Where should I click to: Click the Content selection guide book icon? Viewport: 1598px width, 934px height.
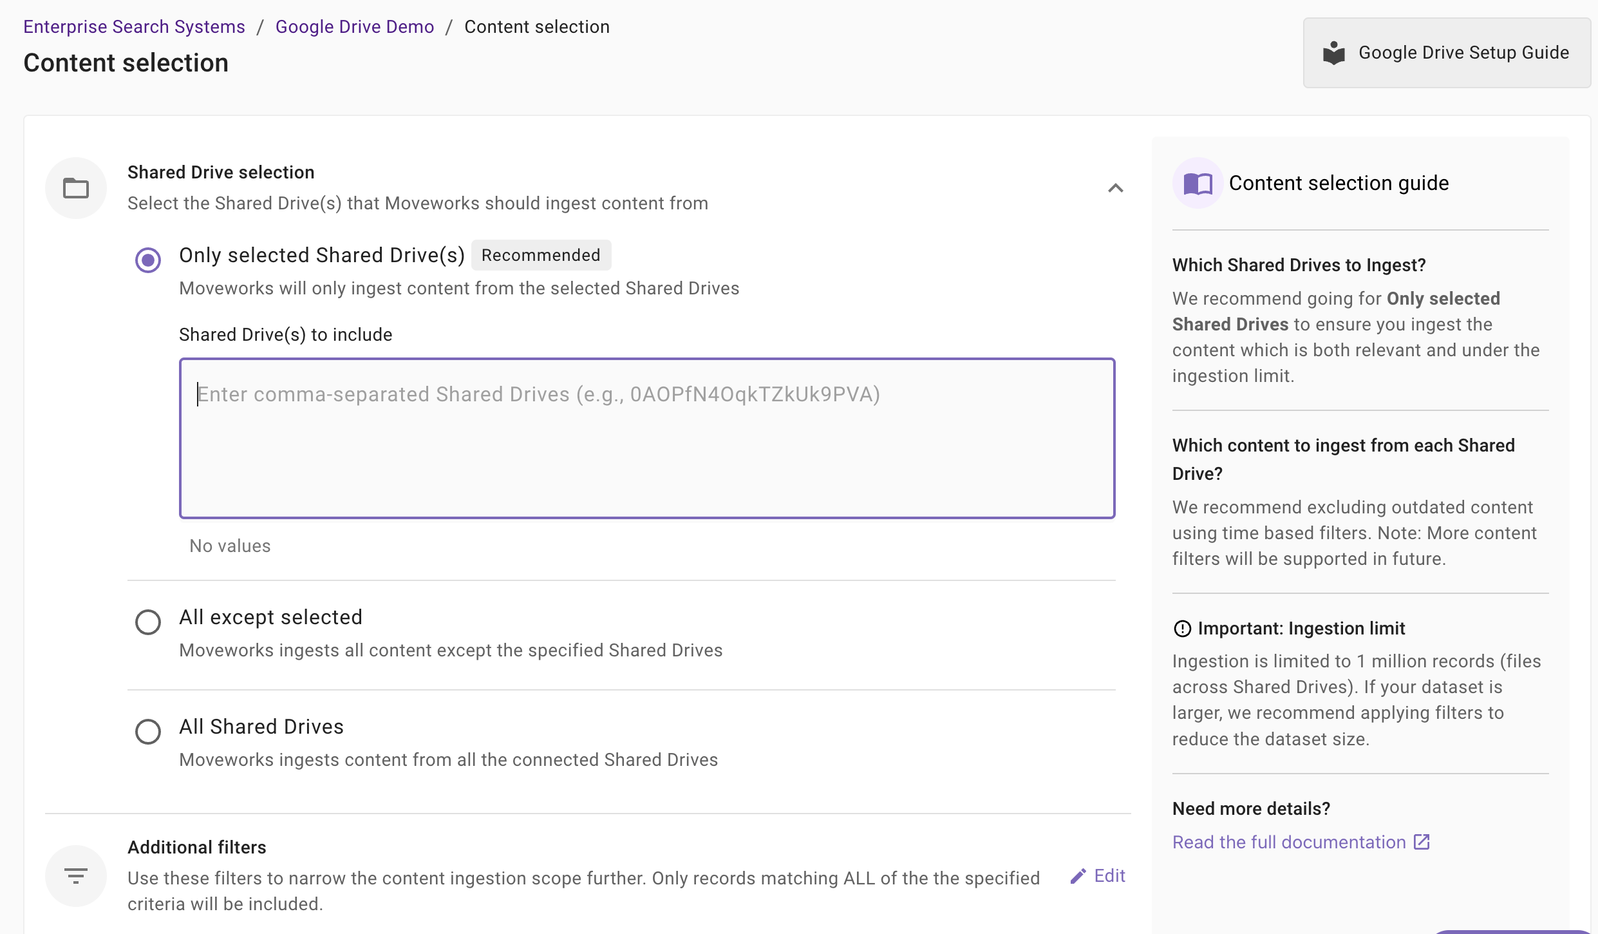click(x=1197, y=184)
